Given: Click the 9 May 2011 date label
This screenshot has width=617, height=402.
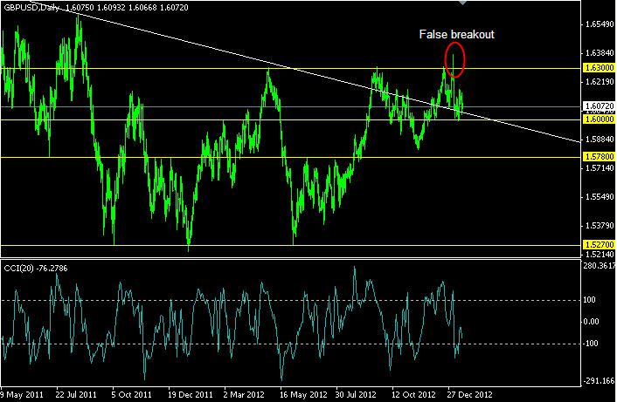Looking at the screenshot, I should coord(22,394).
